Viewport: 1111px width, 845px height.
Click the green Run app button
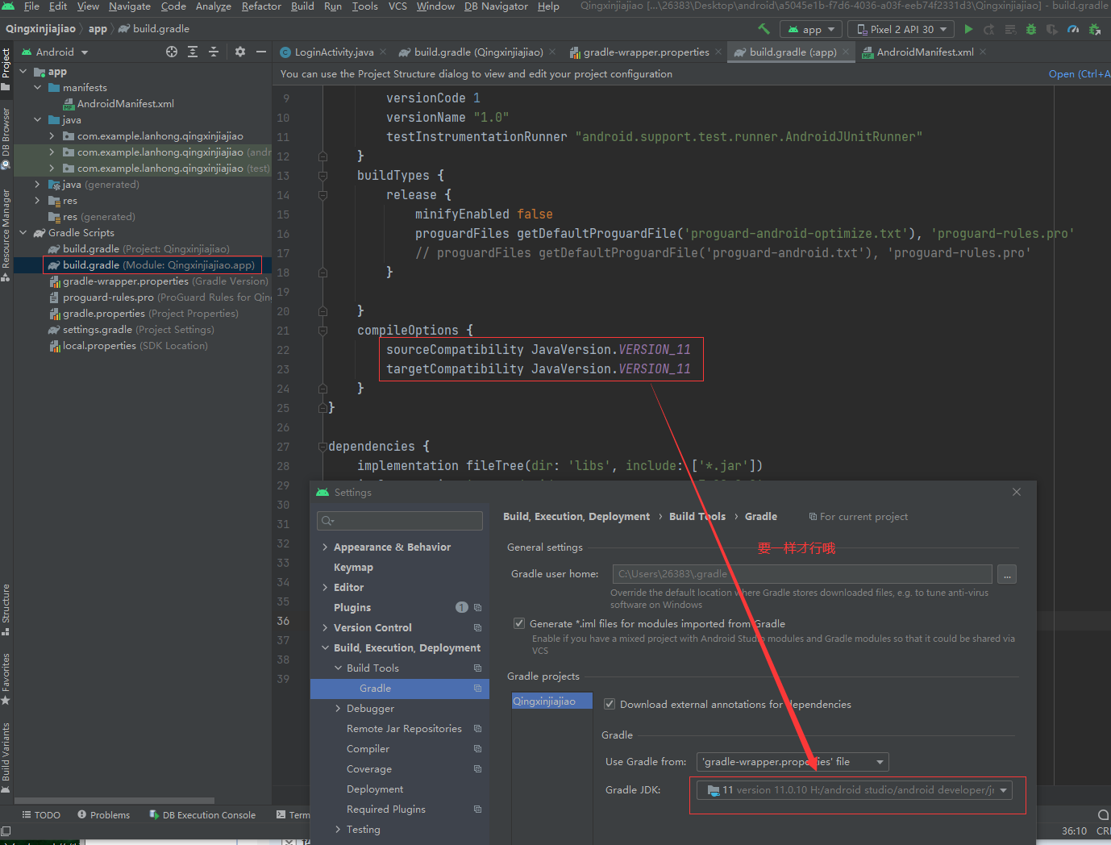(x=968, y=29)
